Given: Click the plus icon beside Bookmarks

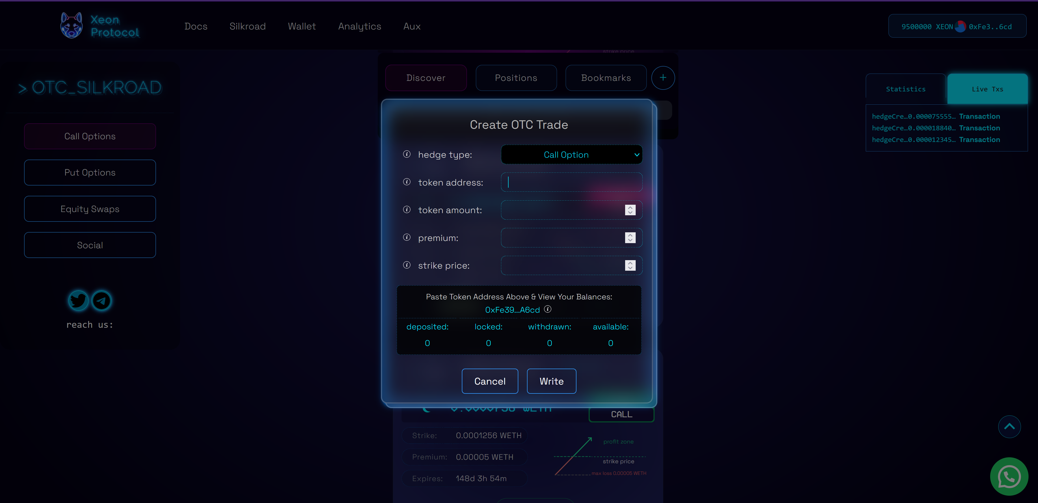Looking at the screenshot, I should point(663,78).
